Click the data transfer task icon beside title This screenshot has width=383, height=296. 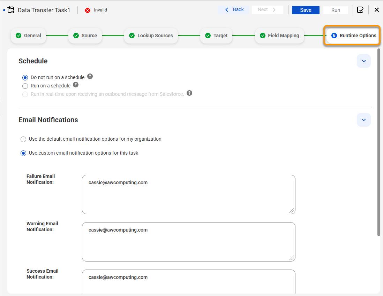(x=11, y=10)
